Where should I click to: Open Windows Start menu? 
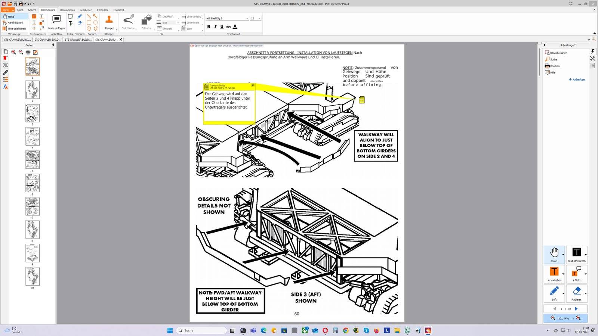(x=170, y=330)
